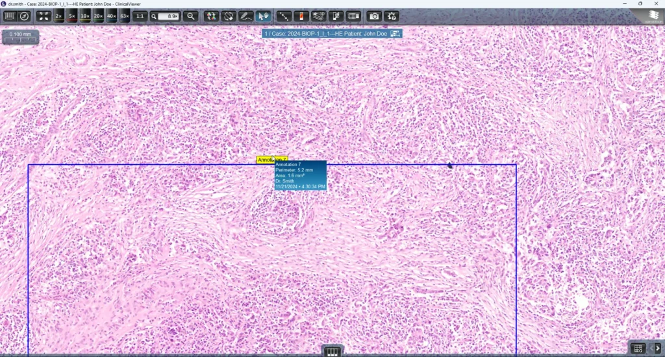The width and height of the screenshot is (665, 357).
Task: Open the color adjustment icon
Action: coord(211,16)
